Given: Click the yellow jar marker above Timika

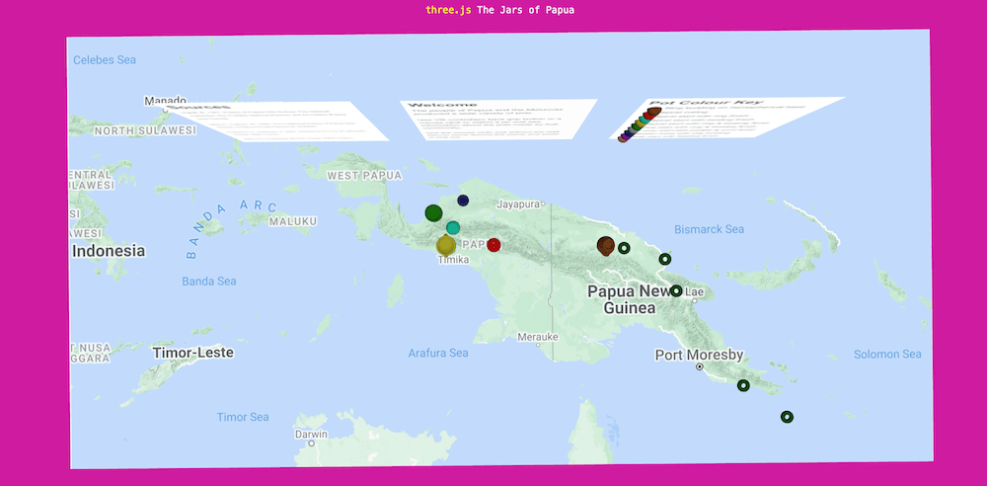Looking at the screenshot, I should point(446,245).
